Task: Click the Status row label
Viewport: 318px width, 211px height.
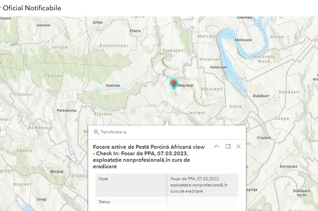Action: pyautogui.click(x=104, y=202)
